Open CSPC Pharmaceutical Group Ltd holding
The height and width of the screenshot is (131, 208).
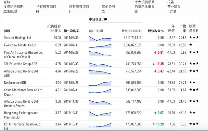coord(22,126)
